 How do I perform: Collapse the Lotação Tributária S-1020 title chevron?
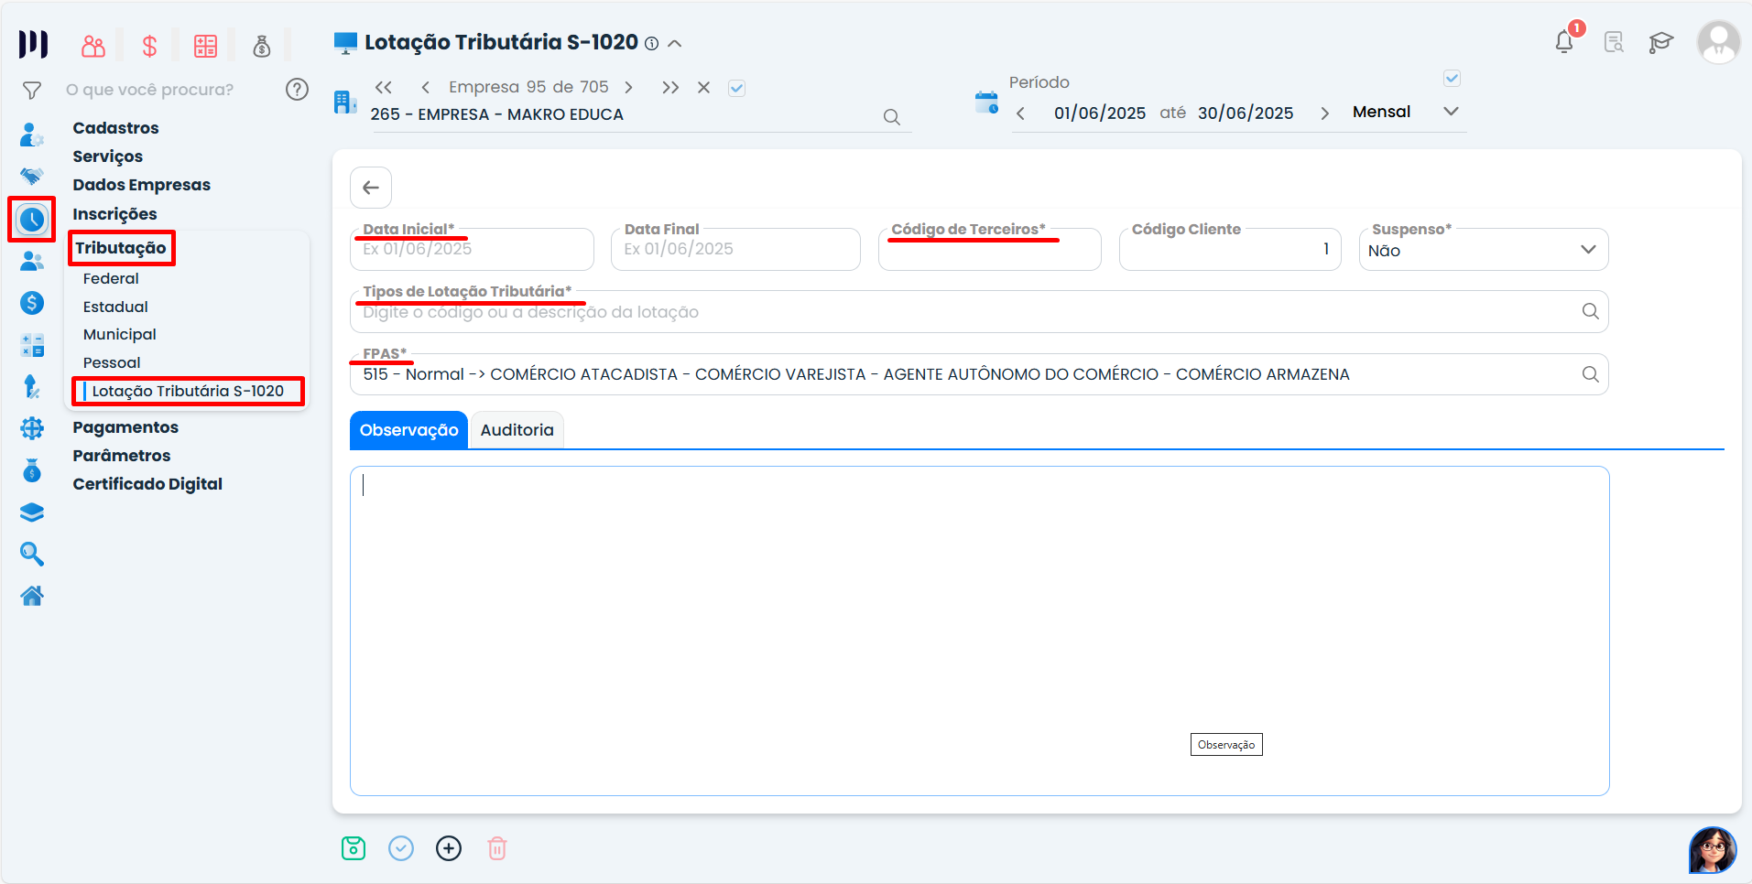pyautogui.click(x=675, y=43)
